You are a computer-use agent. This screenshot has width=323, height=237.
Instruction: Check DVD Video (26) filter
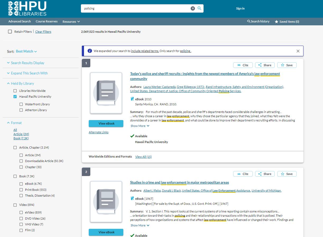(21, 219)
